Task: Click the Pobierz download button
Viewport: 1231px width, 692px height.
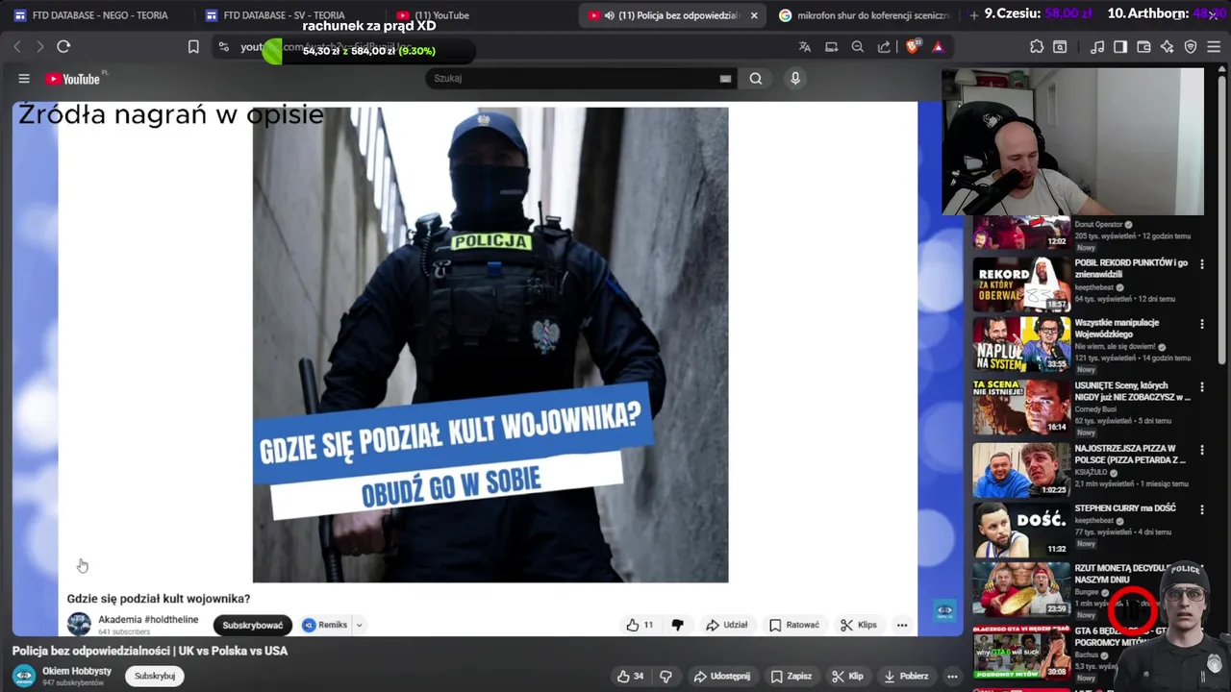Action: (x=906, y=676)
